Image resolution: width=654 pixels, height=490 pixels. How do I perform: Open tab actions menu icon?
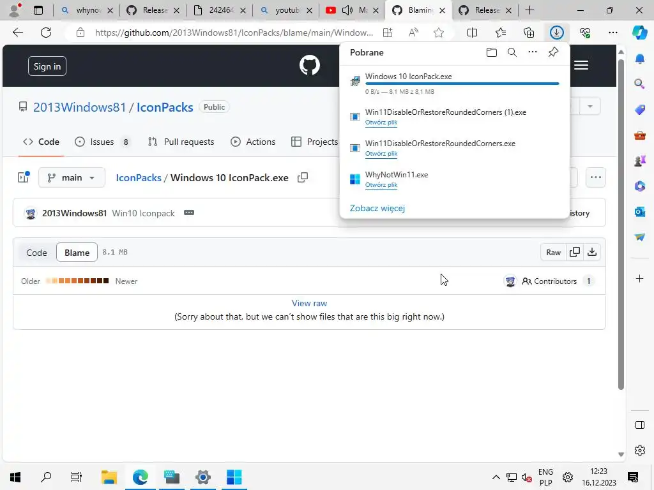point(38,10)
